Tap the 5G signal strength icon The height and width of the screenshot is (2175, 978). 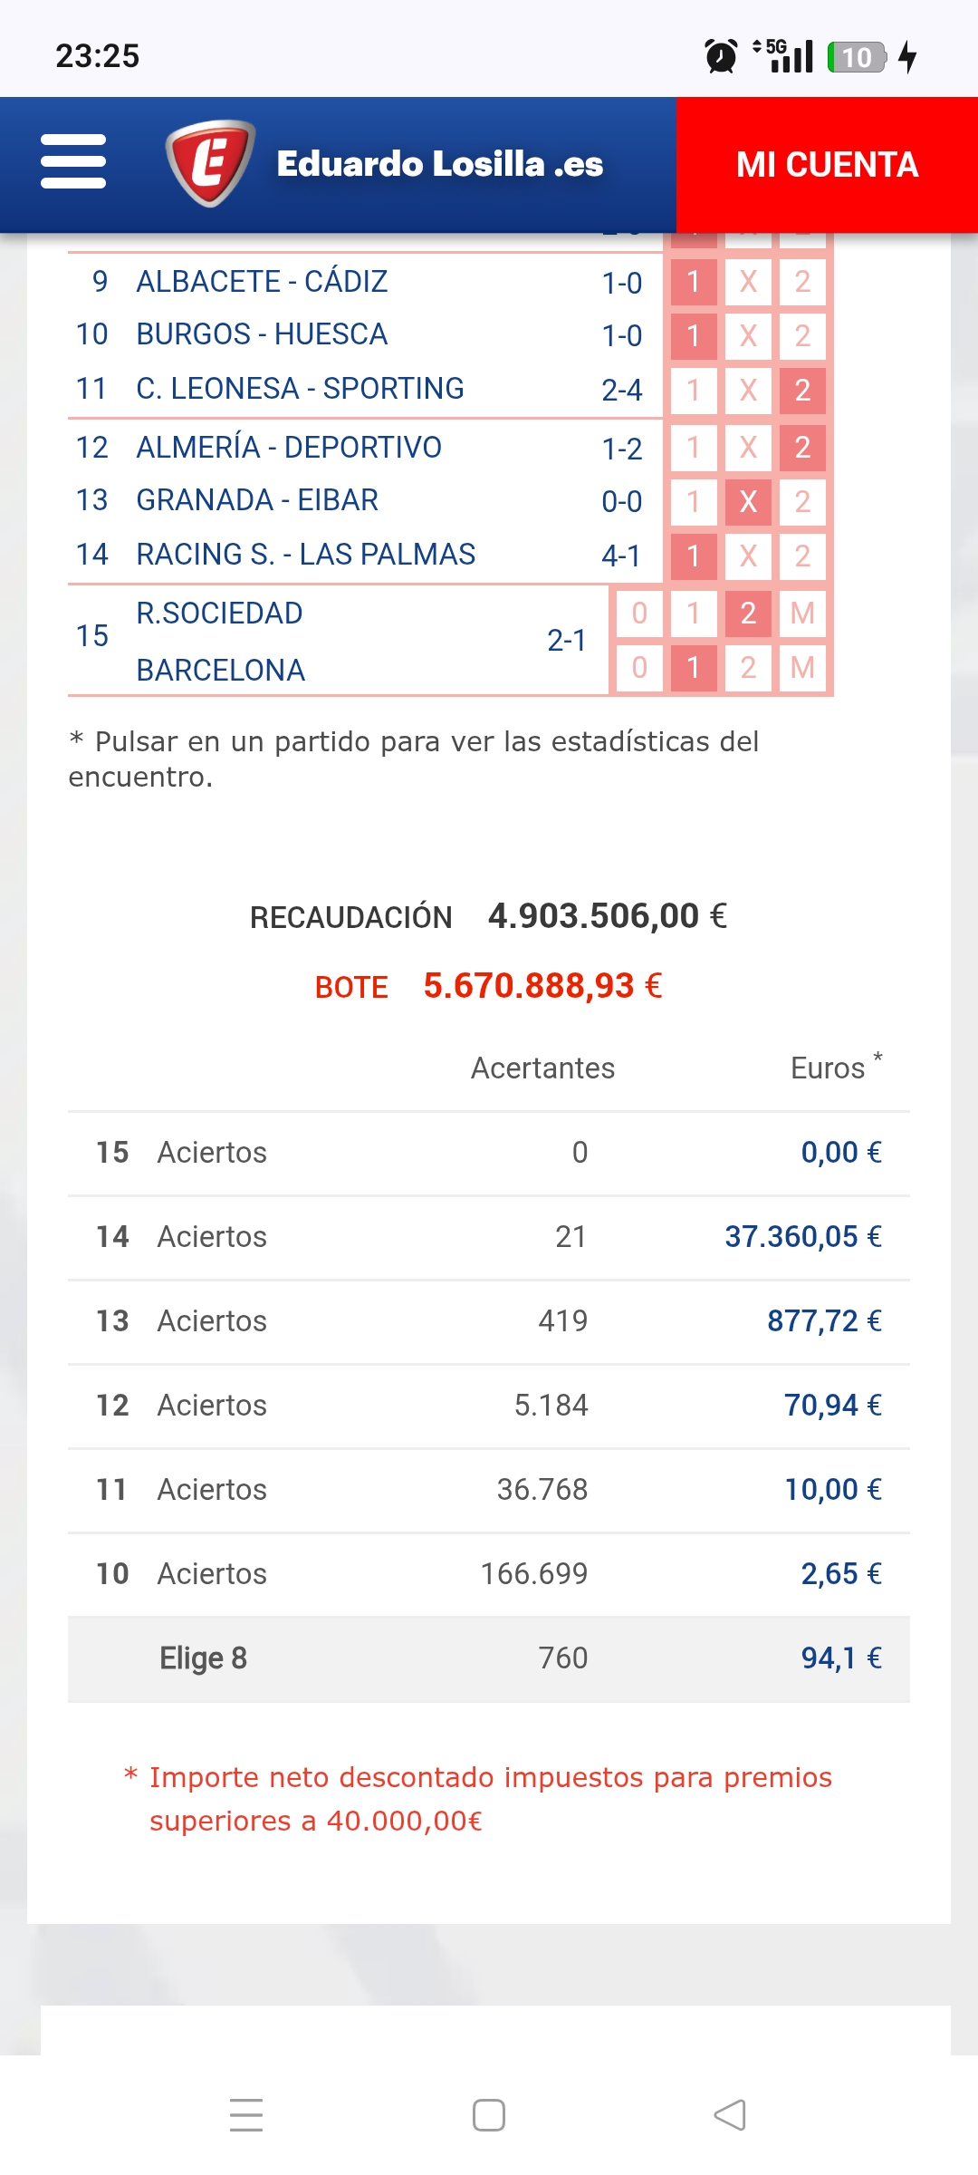click(786, 55)
